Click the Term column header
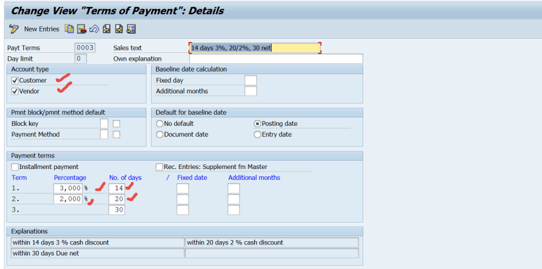This screenshot has width=542, height=269. pos(19,177)
